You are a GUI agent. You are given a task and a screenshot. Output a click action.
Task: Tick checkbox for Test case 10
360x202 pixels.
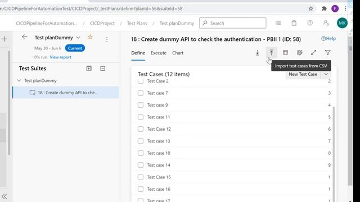141,153
